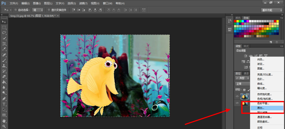Activate the Zoom tool
This screenshot has width=285, height=129.
[x=4, y=126]
